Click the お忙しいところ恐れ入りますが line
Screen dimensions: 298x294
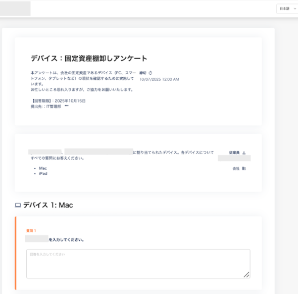(82, 89)
